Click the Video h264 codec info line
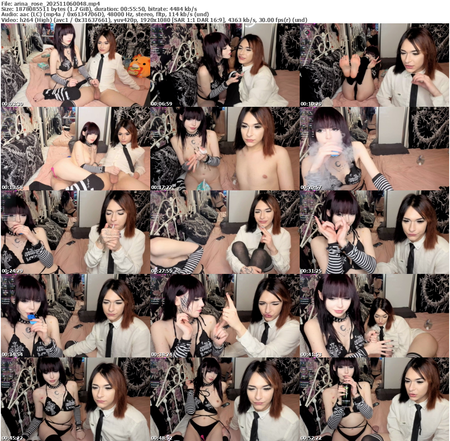The width and height of the screenshot is (450, 441). point(154,20)
